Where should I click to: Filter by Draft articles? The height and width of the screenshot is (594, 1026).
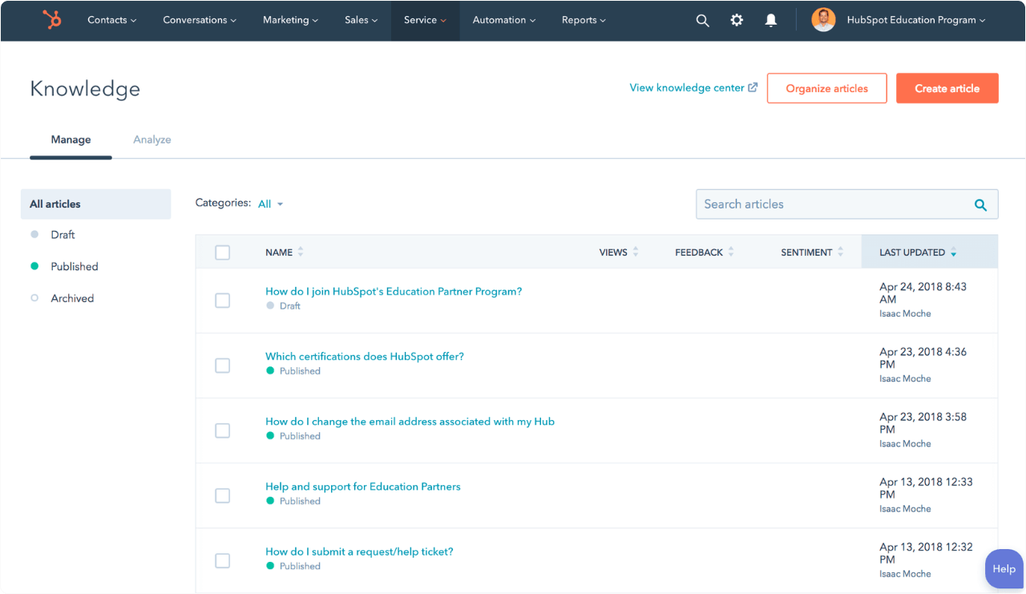pos(63,235)
